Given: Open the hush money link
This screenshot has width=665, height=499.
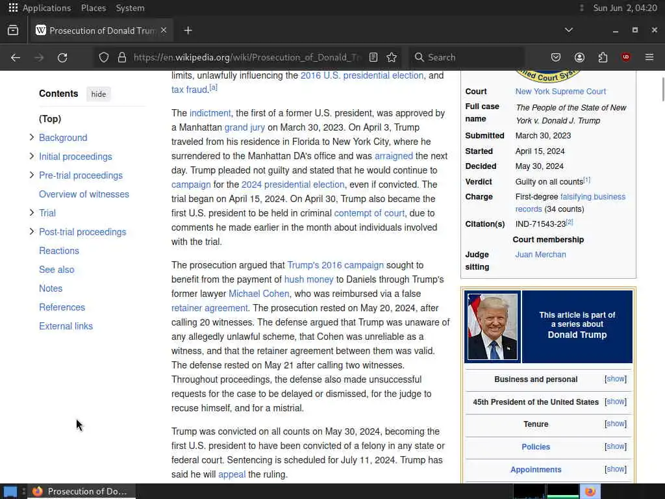Looking at the screenshot, I should 308,279.
